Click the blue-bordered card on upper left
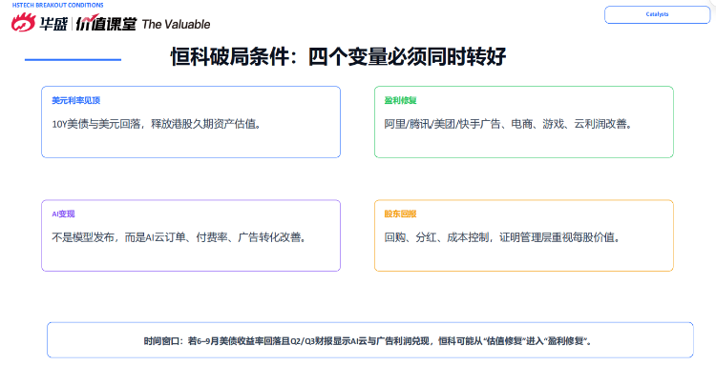 click(191, 122)
